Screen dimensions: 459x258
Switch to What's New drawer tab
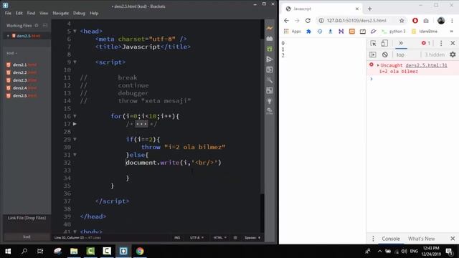click(x=421, y=239)
